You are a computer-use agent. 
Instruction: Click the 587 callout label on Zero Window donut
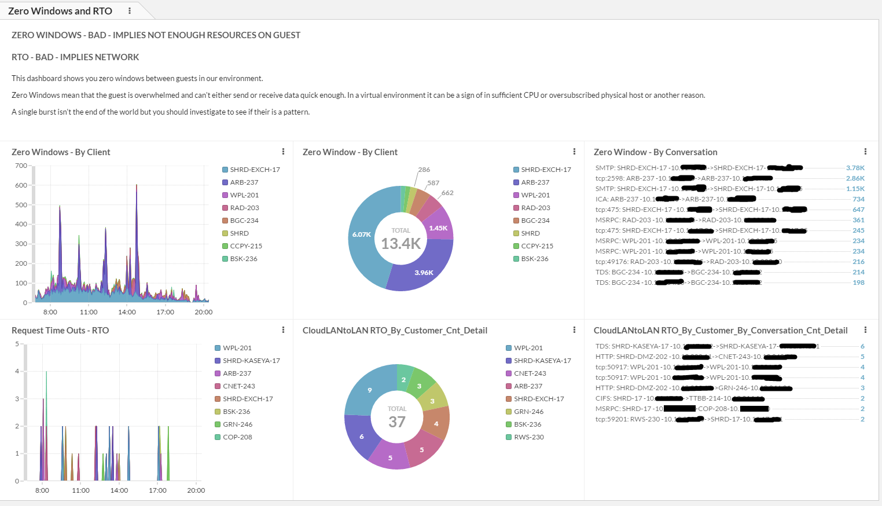[433, 183]
